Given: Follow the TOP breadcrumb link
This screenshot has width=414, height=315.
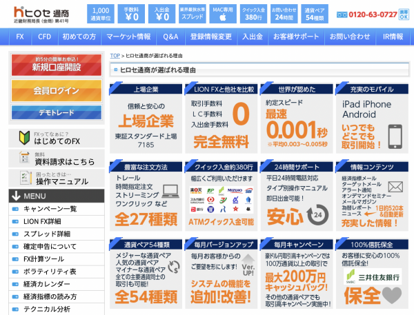Looking at the screenshot, I should click(115, 56).
